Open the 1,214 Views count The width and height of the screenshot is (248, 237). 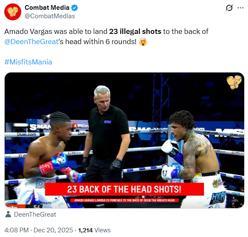pyautogui.click(x=94, y=230)
